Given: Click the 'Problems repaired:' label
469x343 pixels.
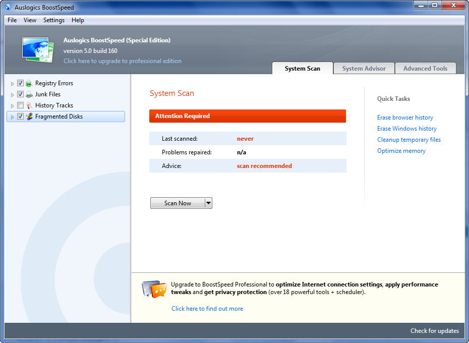Looking at the screenshot, I should pos(187,152).
